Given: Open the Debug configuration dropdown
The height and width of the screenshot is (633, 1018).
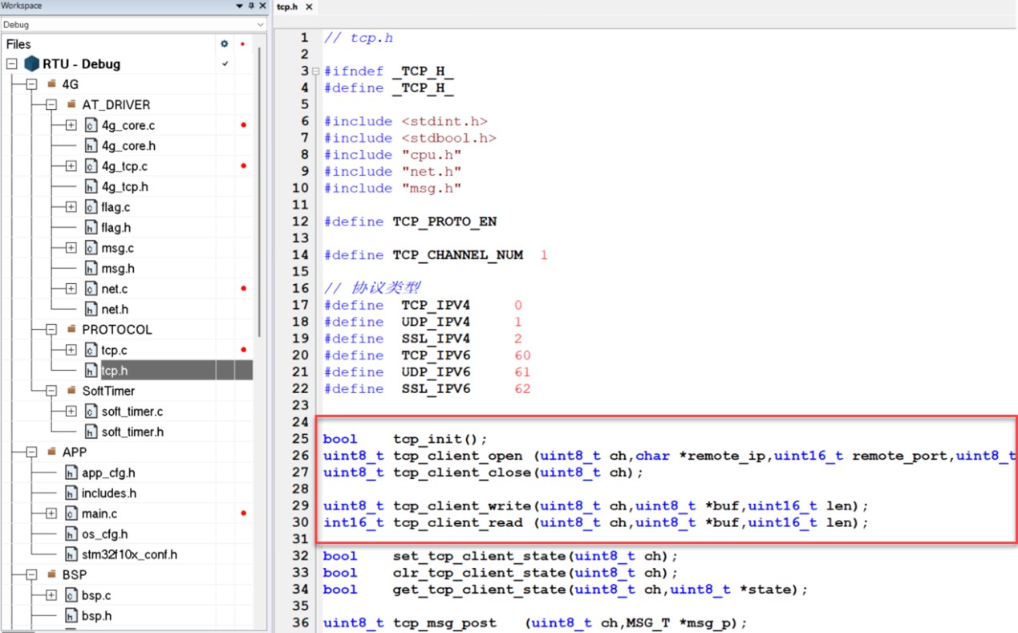Looking at the screenshot, I should coord(260,25).
